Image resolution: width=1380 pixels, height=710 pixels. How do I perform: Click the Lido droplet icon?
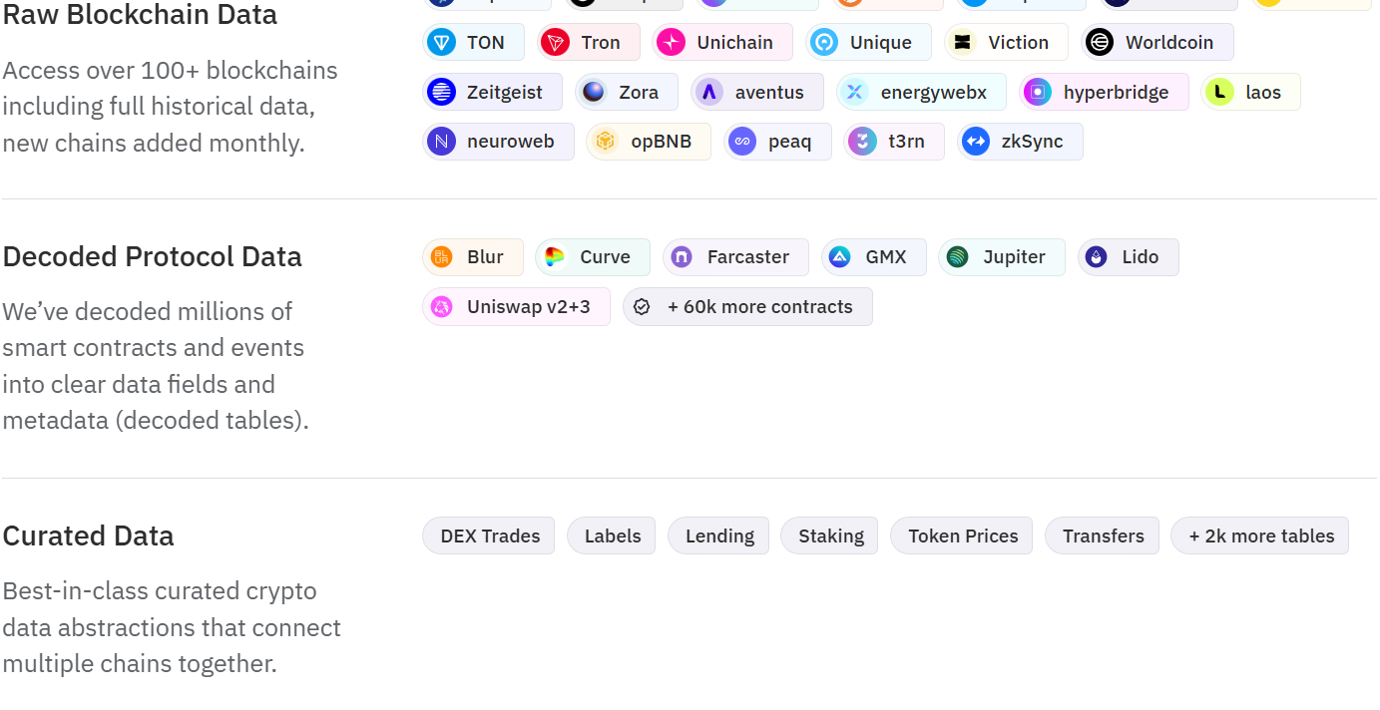[x=1097, y=257]
